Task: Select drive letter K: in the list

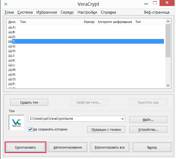Action: click(14, 60)
